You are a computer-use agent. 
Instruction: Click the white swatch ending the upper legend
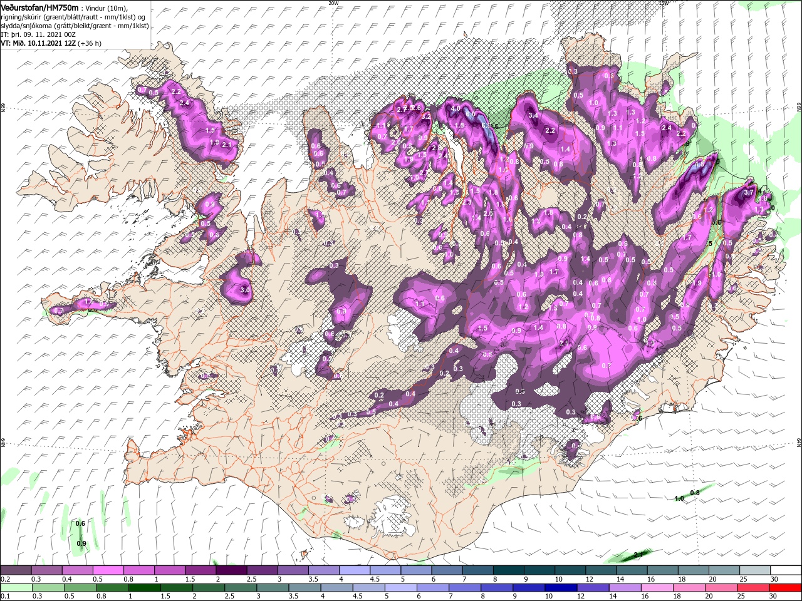pos(786,570)
